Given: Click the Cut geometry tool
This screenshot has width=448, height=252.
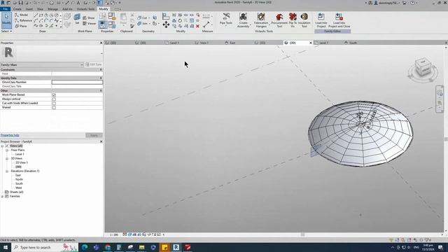Looking at the screenshot, I should 143,17.
